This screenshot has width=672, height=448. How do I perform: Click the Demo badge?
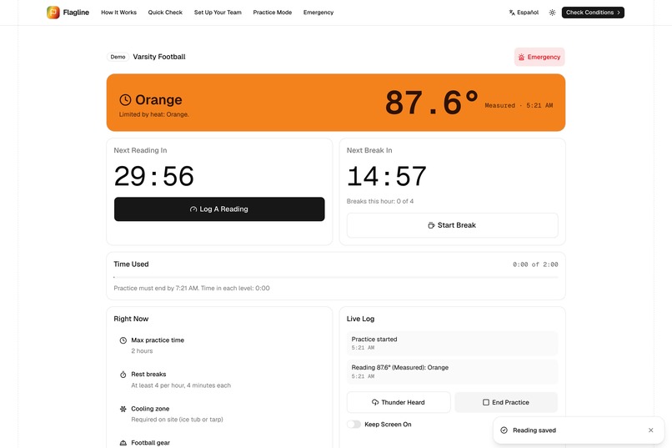118,57
